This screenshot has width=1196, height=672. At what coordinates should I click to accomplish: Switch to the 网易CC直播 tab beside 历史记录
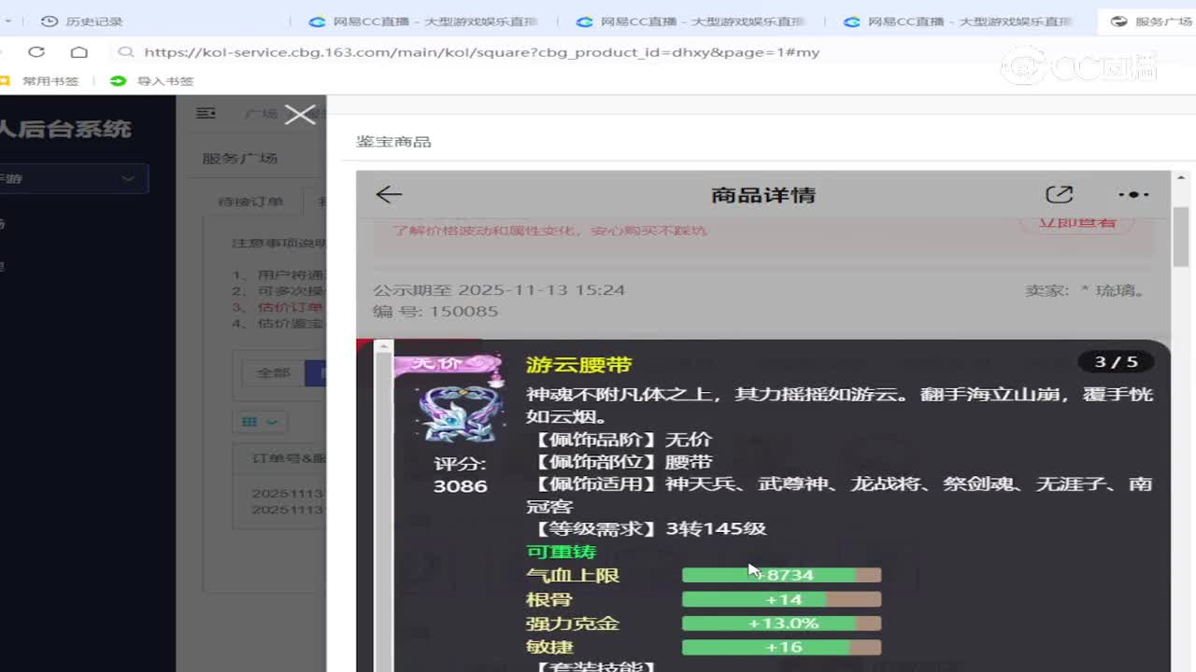point(424,21)
